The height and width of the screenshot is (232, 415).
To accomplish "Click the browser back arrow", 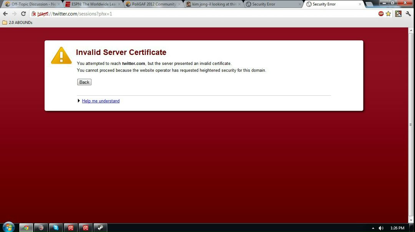I will click(5, 14).
